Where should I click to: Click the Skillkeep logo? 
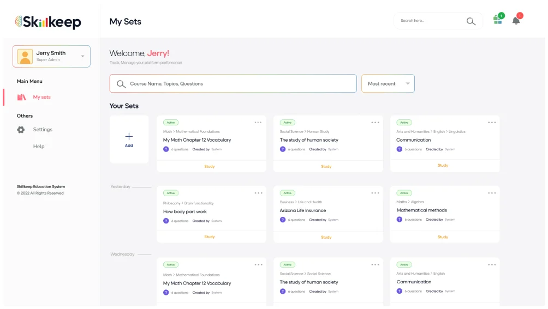coord(48,22)
